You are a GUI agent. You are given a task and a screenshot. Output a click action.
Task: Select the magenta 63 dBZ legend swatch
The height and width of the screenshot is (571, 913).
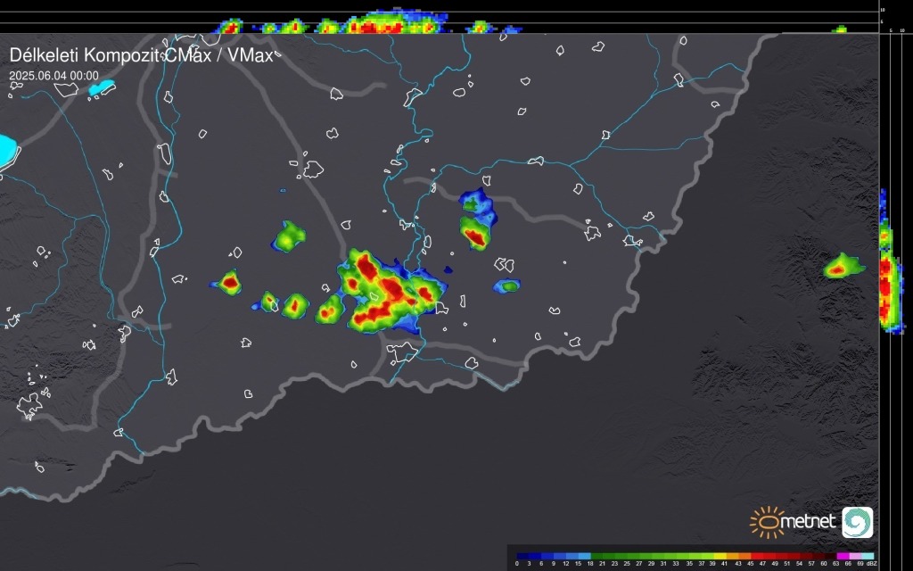[842, 555]
